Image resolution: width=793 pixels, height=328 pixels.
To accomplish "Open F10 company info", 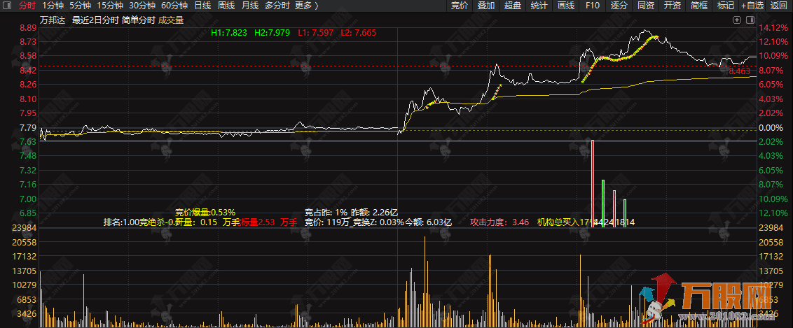I will click(x=592, y=6).
